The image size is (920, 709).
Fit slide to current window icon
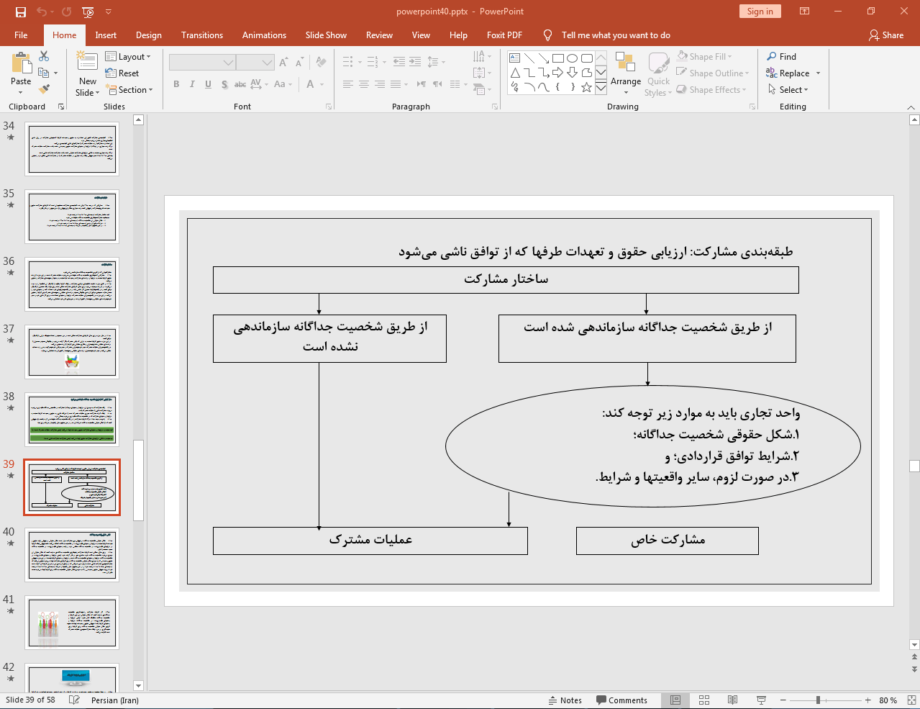(x=911, y=700)
